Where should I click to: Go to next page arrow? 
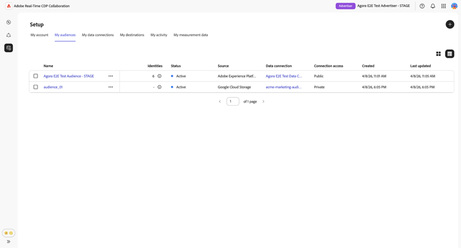(264, 101)
